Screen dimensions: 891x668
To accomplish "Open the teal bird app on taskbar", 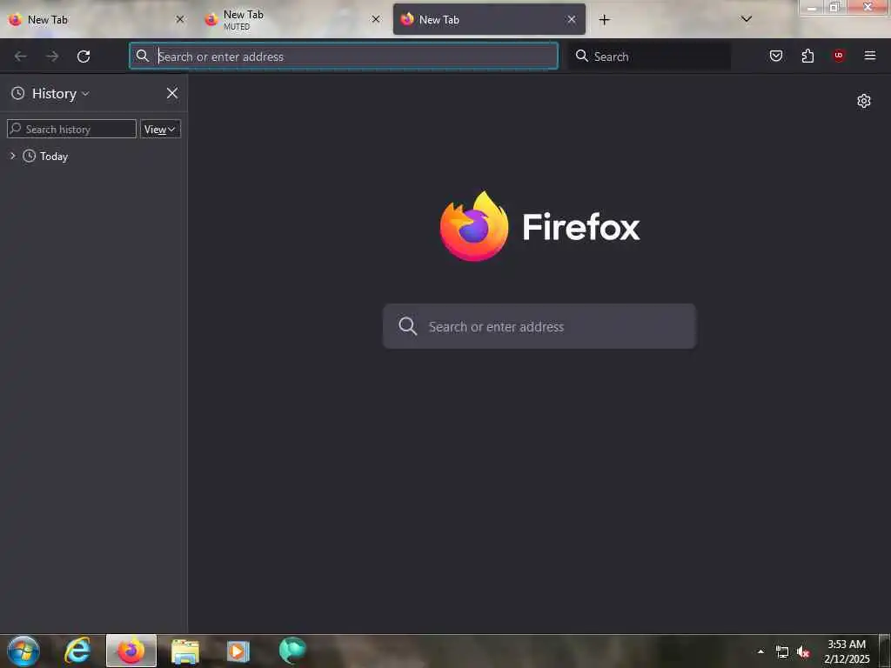I will (x=292, y=651).
